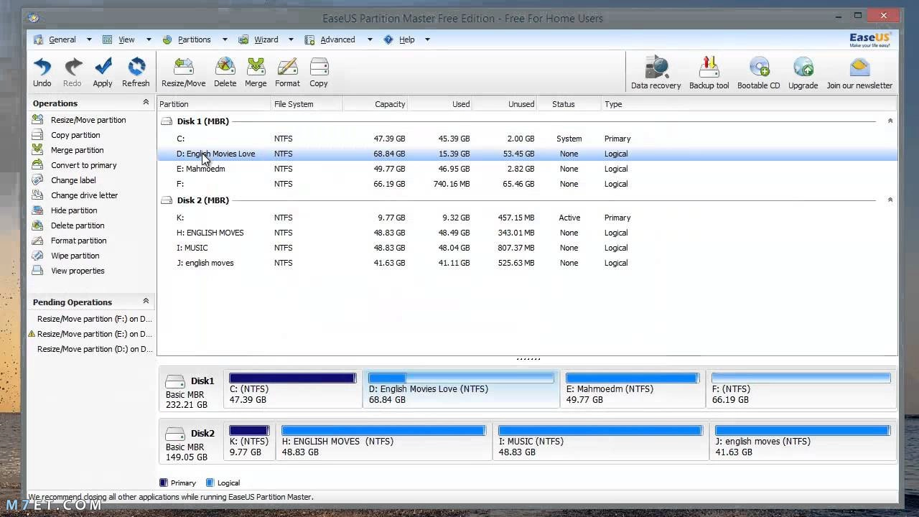Image resolution: width=919 pixels, height=517 pixels.
Task: Select the H: ENGLISH MOVES partition row
Action: tap(527, 233)
